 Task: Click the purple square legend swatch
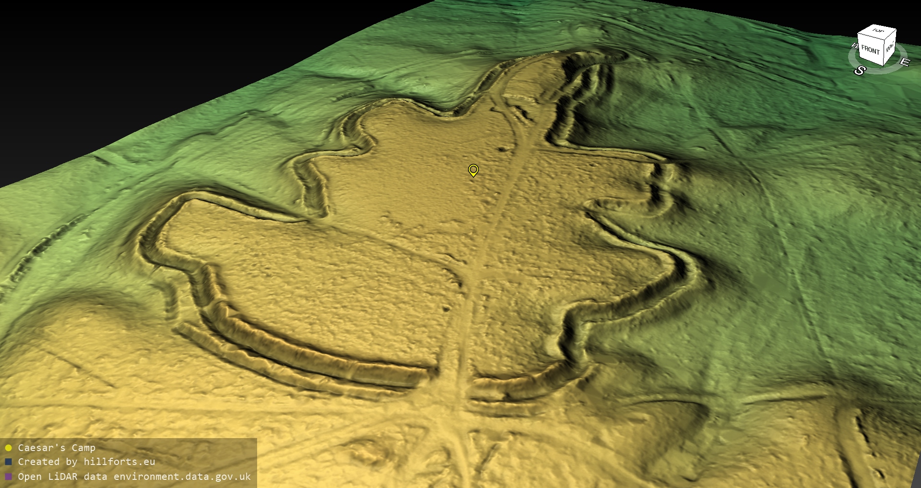pos(8,476)
